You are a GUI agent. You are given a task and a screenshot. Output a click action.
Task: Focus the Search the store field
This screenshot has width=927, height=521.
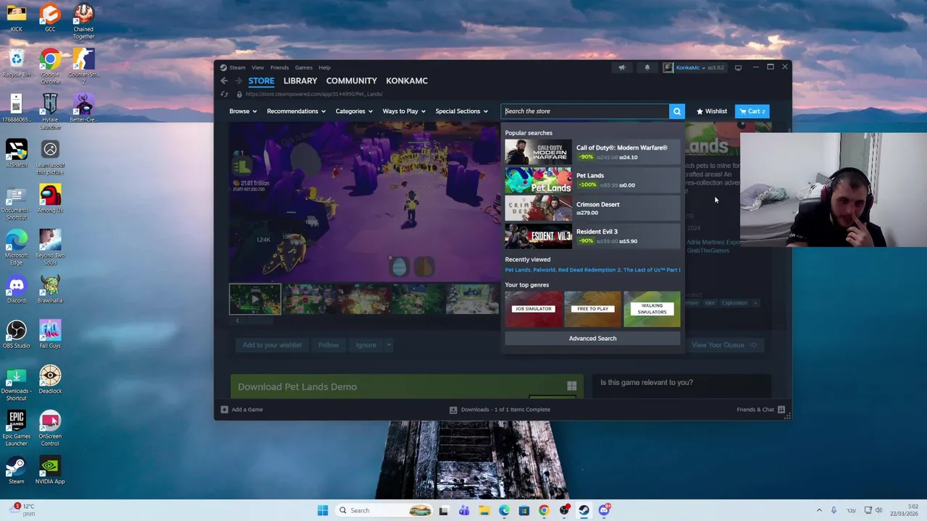585,111
